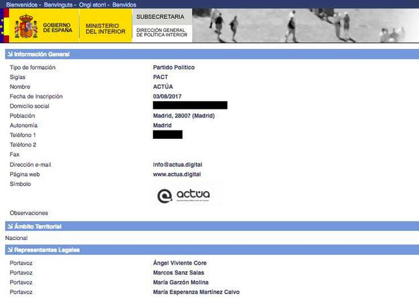Click the 'ACTÚA' nombre value
Screen dimensions: 419x298
(163, 87)
